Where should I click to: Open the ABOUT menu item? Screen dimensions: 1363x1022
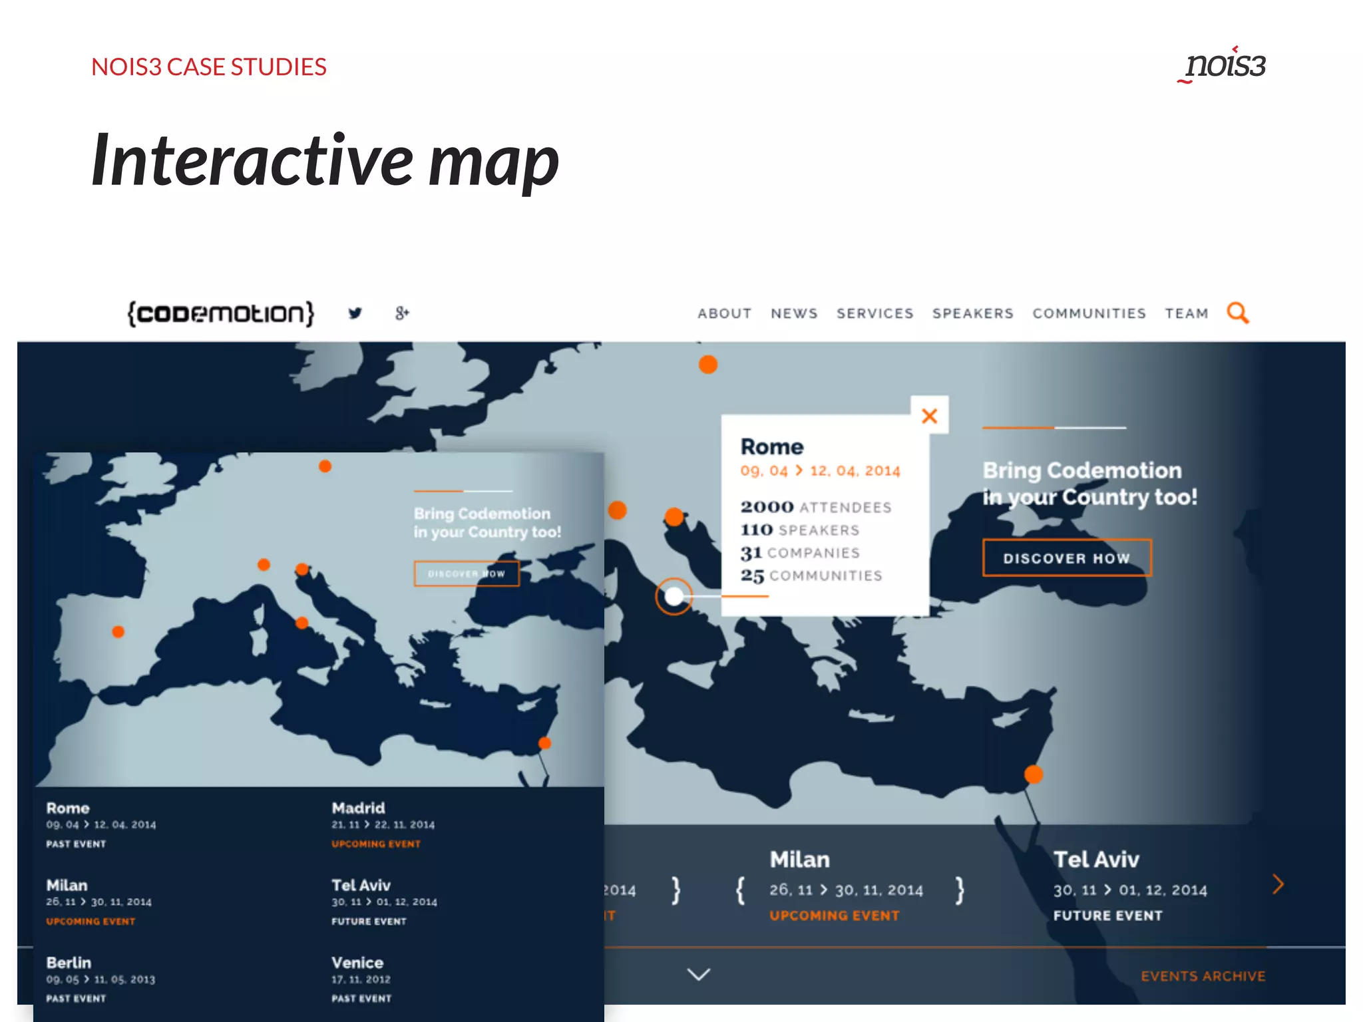point(725,313)
